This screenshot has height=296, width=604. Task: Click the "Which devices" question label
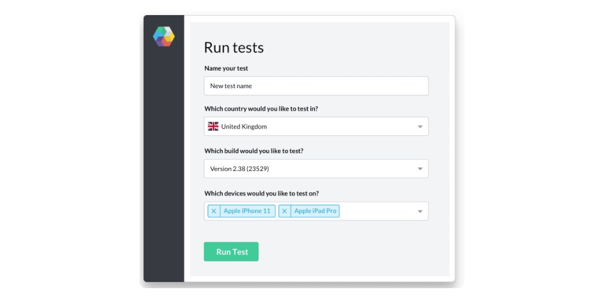pos(262,193)
